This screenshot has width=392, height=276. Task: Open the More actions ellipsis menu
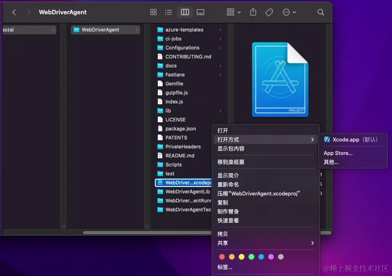[x=289, y=12]
